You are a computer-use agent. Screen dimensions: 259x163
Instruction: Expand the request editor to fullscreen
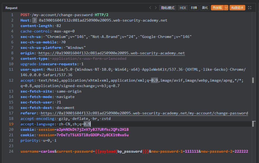[x=250, y=8]
